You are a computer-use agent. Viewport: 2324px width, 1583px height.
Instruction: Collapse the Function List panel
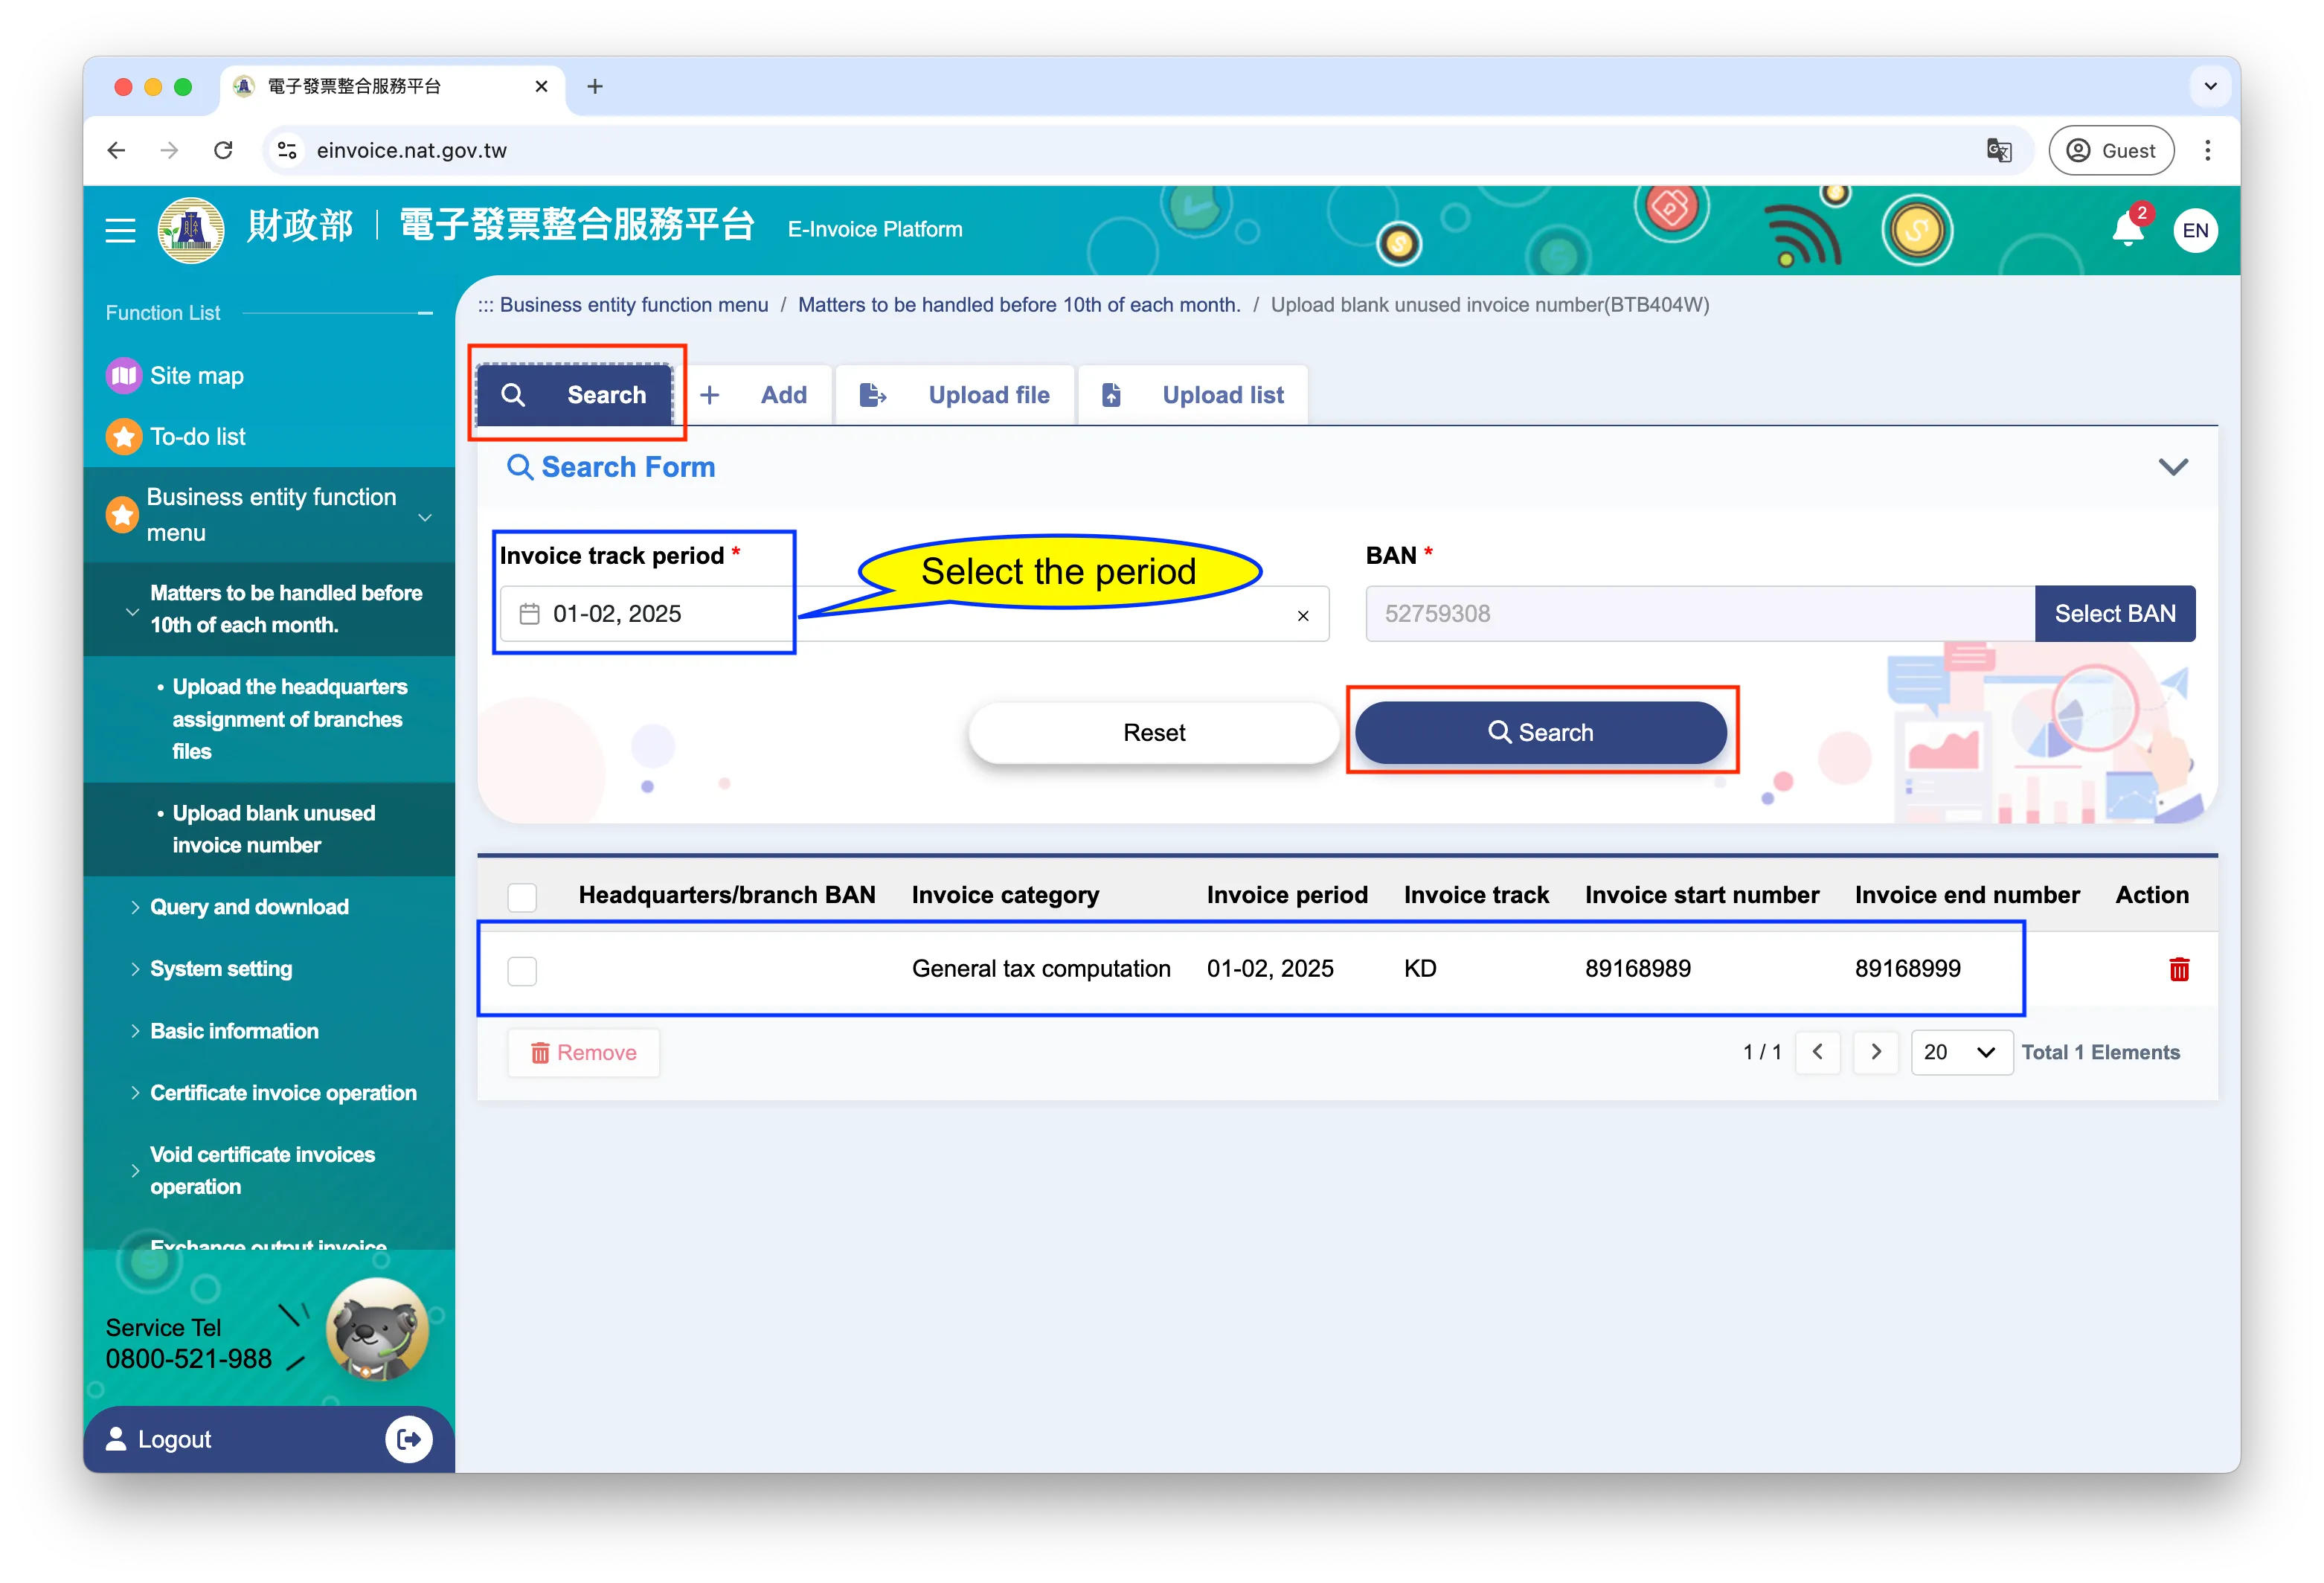point(425,313)
